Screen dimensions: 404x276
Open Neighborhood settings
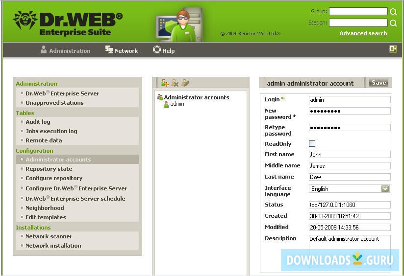tap(45, 208)
